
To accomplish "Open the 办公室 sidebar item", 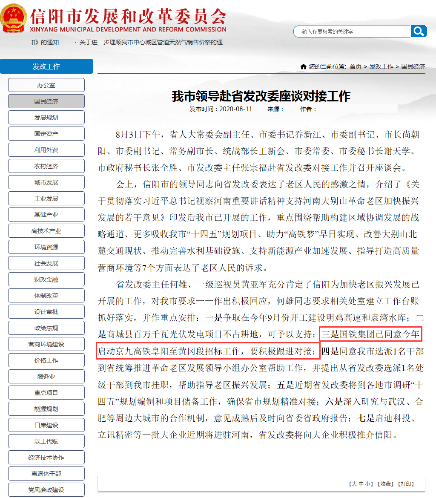I will point(46,85).
